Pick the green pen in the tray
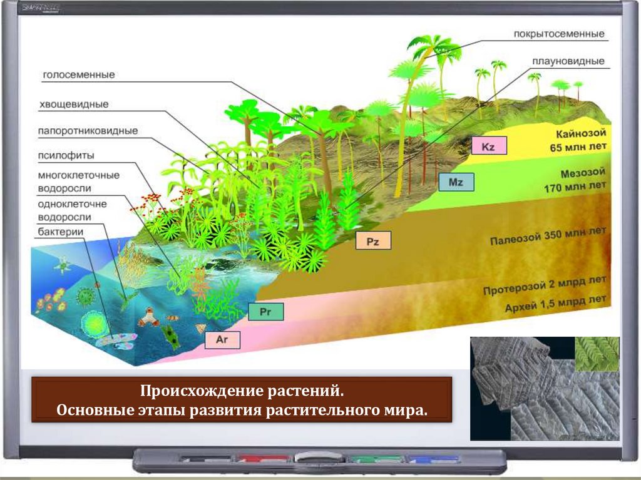This screenshot has height=480, width=641. tap(376, 459)
